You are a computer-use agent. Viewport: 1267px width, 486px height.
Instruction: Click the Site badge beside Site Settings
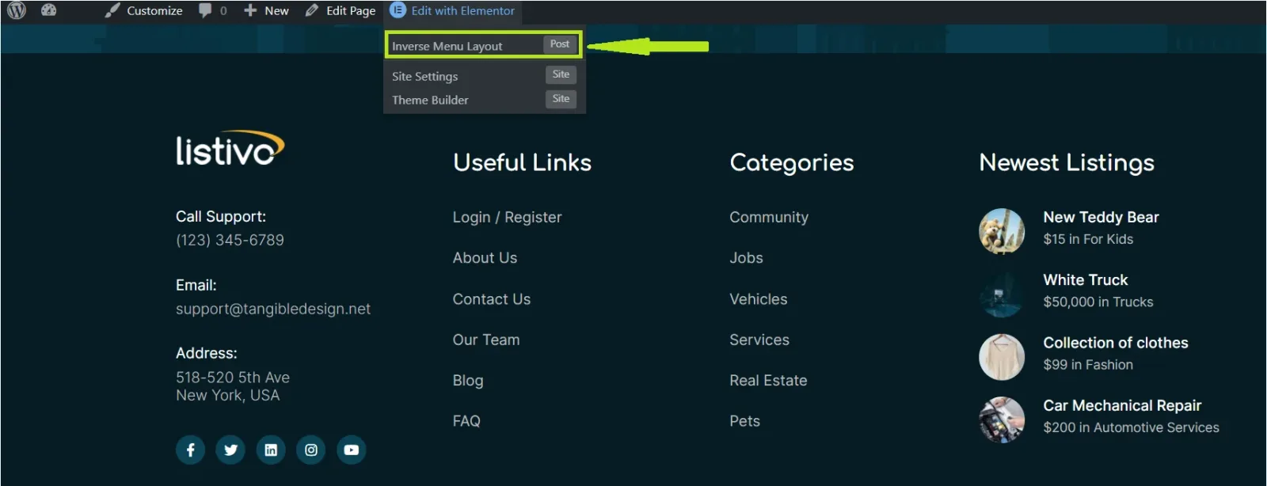point(561,74)
